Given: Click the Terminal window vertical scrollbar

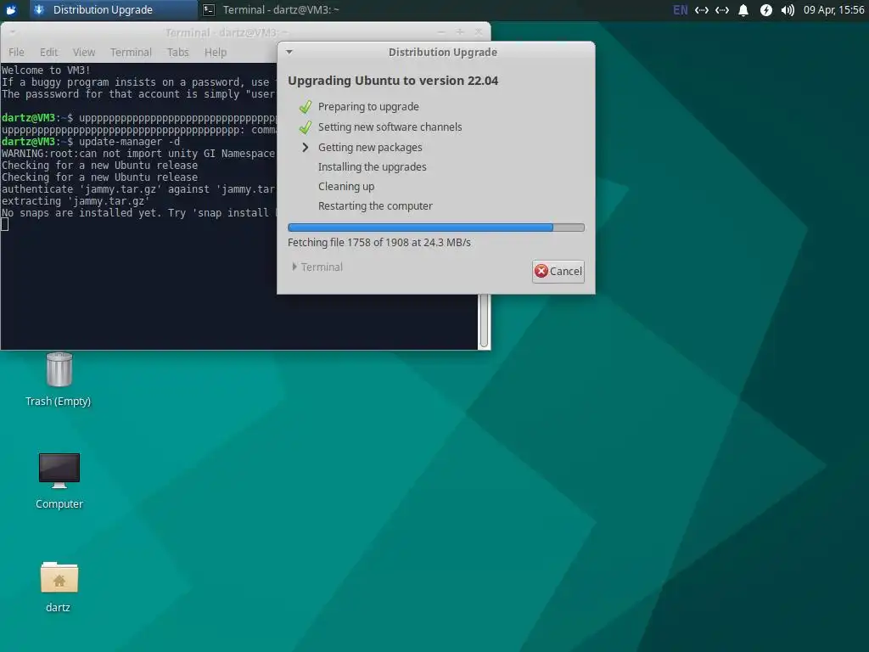Looking at the screenshot, I should click(484, 322).
